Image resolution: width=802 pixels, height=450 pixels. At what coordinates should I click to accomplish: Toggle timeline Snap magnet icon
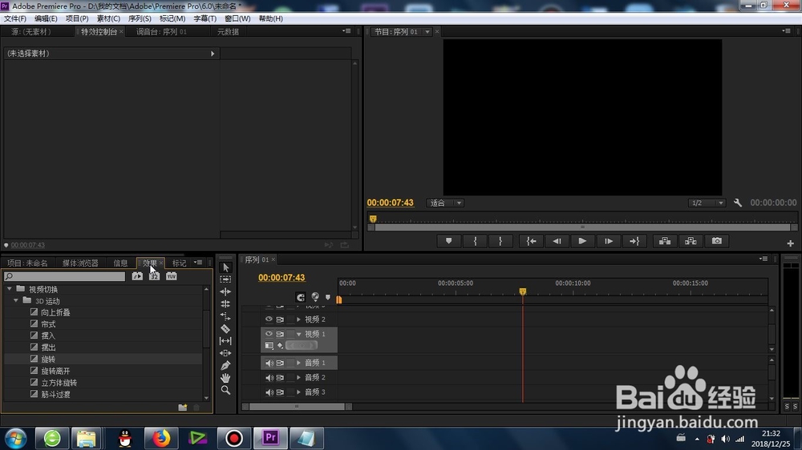pos(300,297)
